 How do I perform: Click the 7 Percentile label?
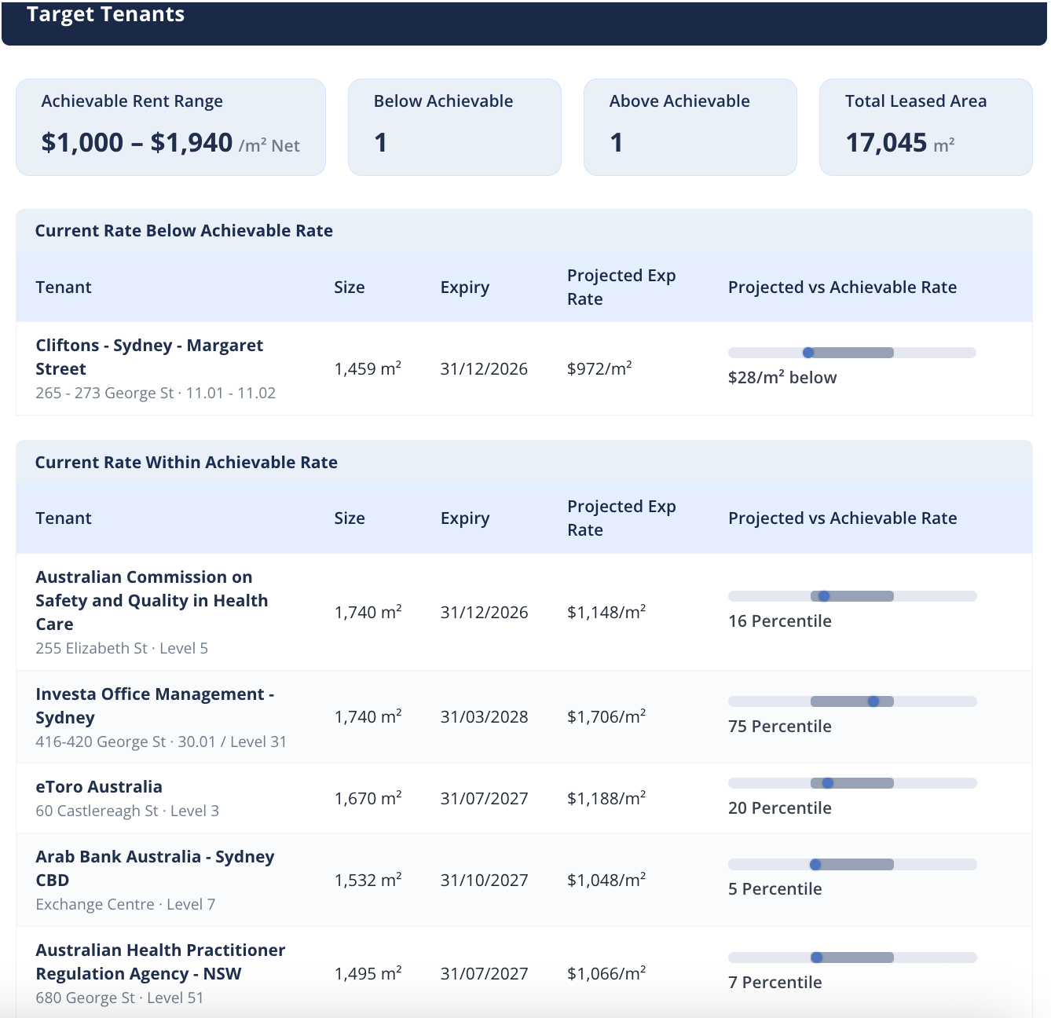point(775,983)
